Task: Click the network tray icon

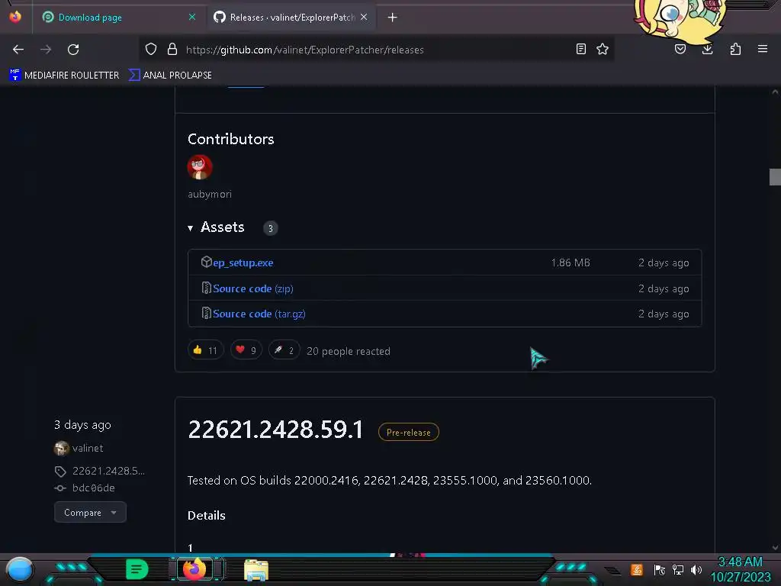Action: click(x=678, y=569)
